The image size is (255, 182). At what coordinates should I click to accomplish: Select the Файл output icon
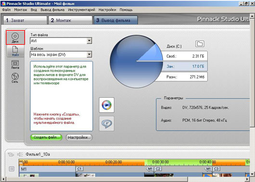pyautogui.click(x=15, y=51)
